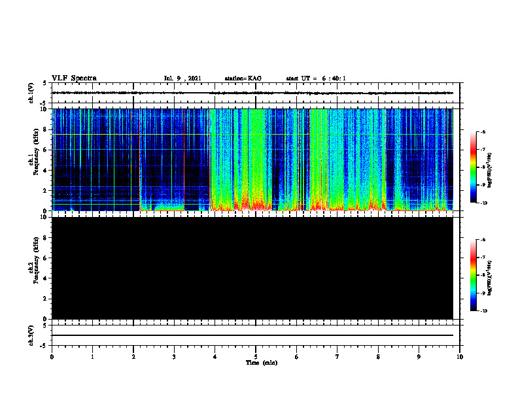The image size is (518, 400).
Task: Click the 'start UT = 6:40:1' text
Action: pyautogui.click(x=316, y=78)
